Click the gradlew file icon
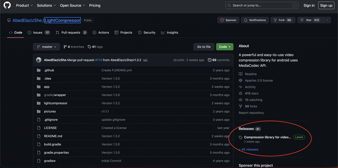This screenshot has height=168, width=338. pos(39,161)
